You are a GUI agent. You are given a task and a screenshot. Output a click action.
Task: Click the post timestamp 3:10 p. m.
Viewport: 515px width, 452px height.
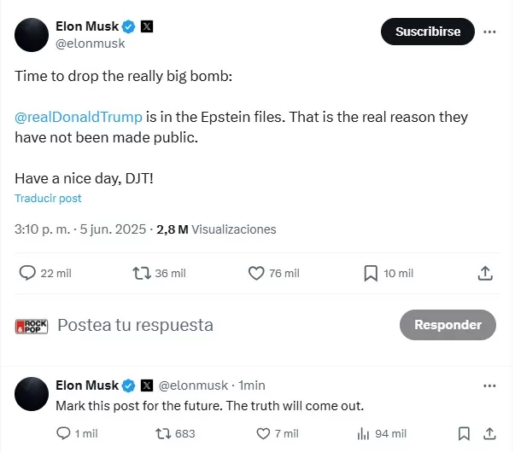(x=44, y=229)
